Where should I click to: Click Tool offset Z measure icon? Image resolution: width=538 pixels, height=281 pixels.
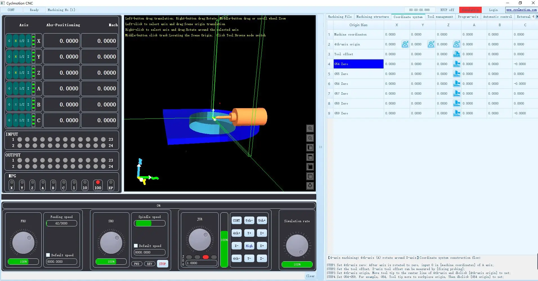point(456,54)
